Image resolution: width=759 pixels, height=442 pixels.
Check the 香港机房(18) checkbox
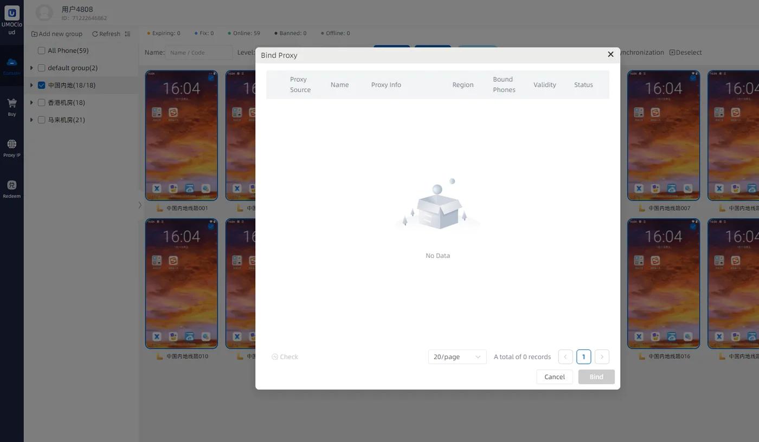click(x=41, y=102)
